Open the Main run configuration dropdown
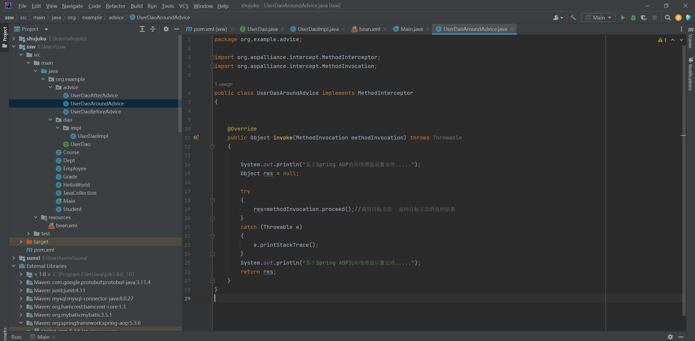This screenshot has height=341, width=695. [x=598, y=18]
